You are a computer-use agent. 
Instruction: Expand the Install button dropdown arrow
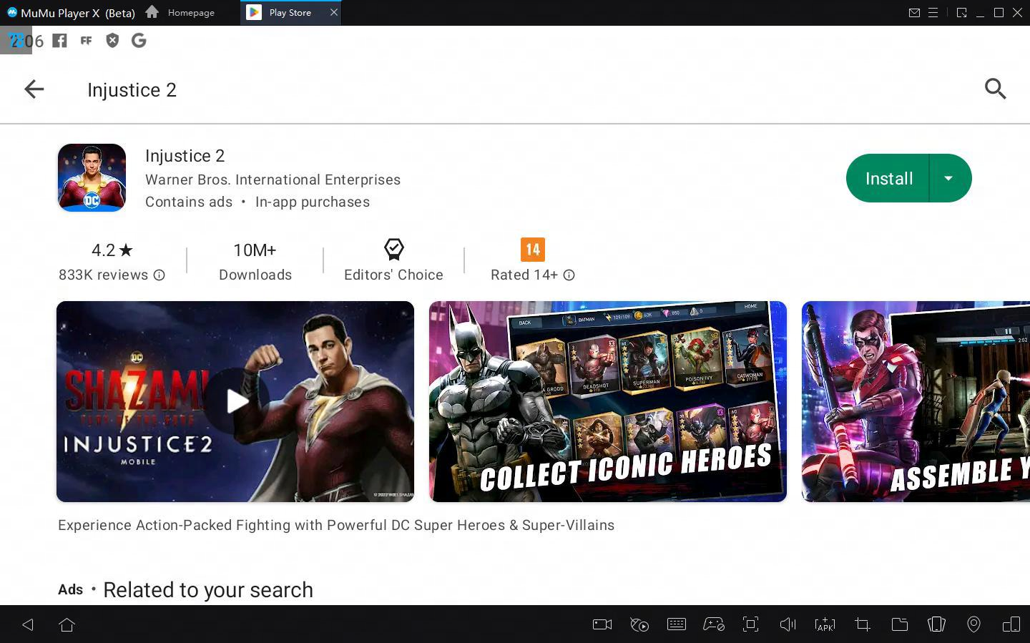point(948,178)
